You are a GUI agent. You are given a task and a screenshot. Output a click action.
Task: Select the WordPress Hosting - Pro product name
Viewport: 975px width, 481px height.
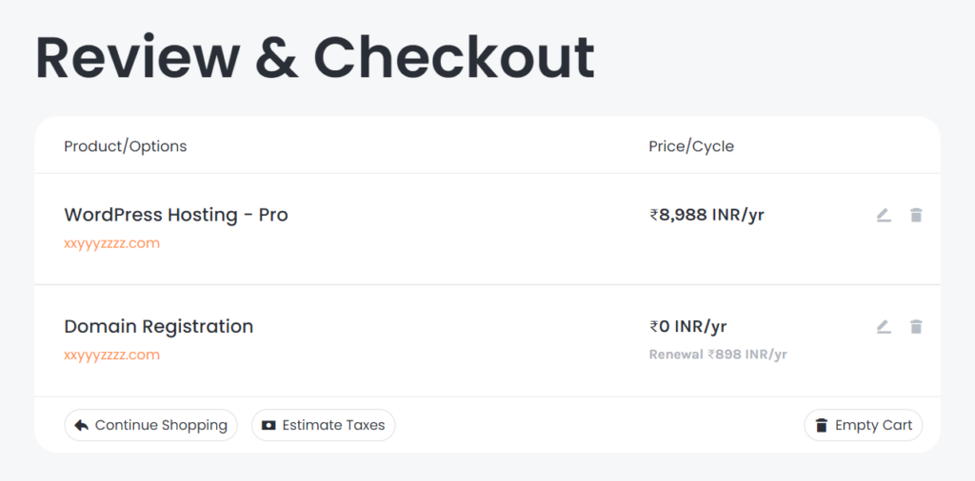coord(176,215)
